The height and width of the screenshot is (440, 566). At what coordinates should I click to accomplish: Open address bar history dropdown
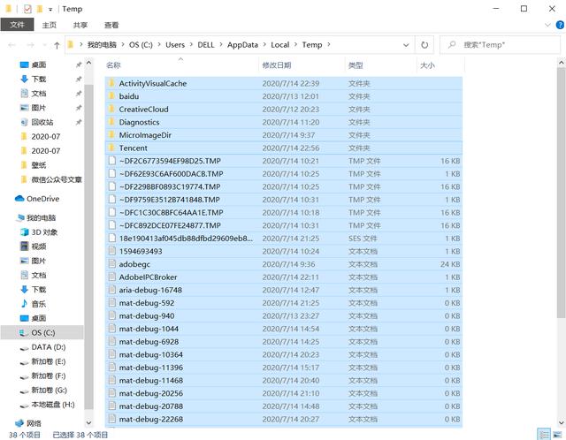coord(406,45)
